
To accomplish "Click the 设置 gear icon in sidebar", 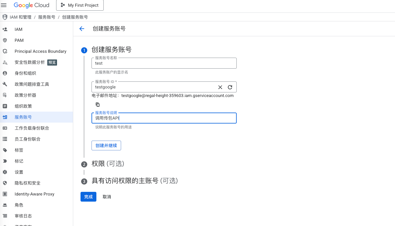I will (x=5, y=172).
